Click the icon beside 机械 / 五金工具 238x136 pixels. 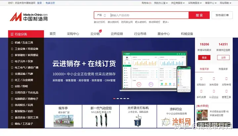click(12, 43)
